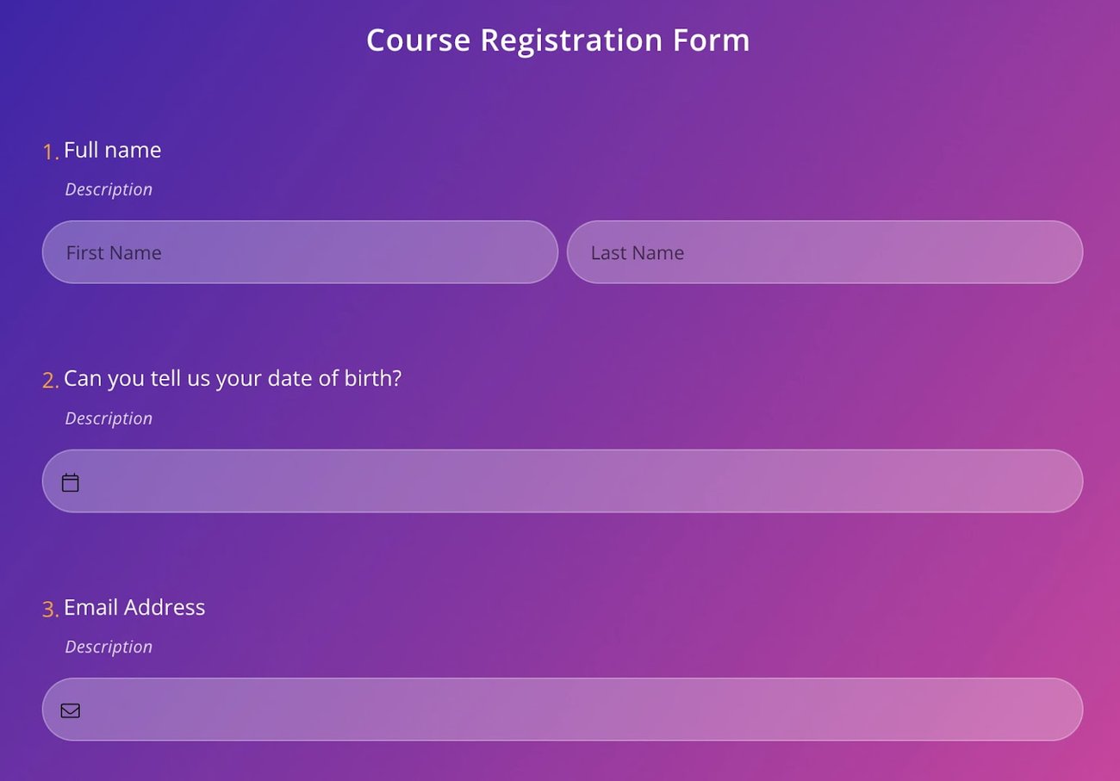
Task: Click the Description beneath Email Address
Action: coord(109,646)
